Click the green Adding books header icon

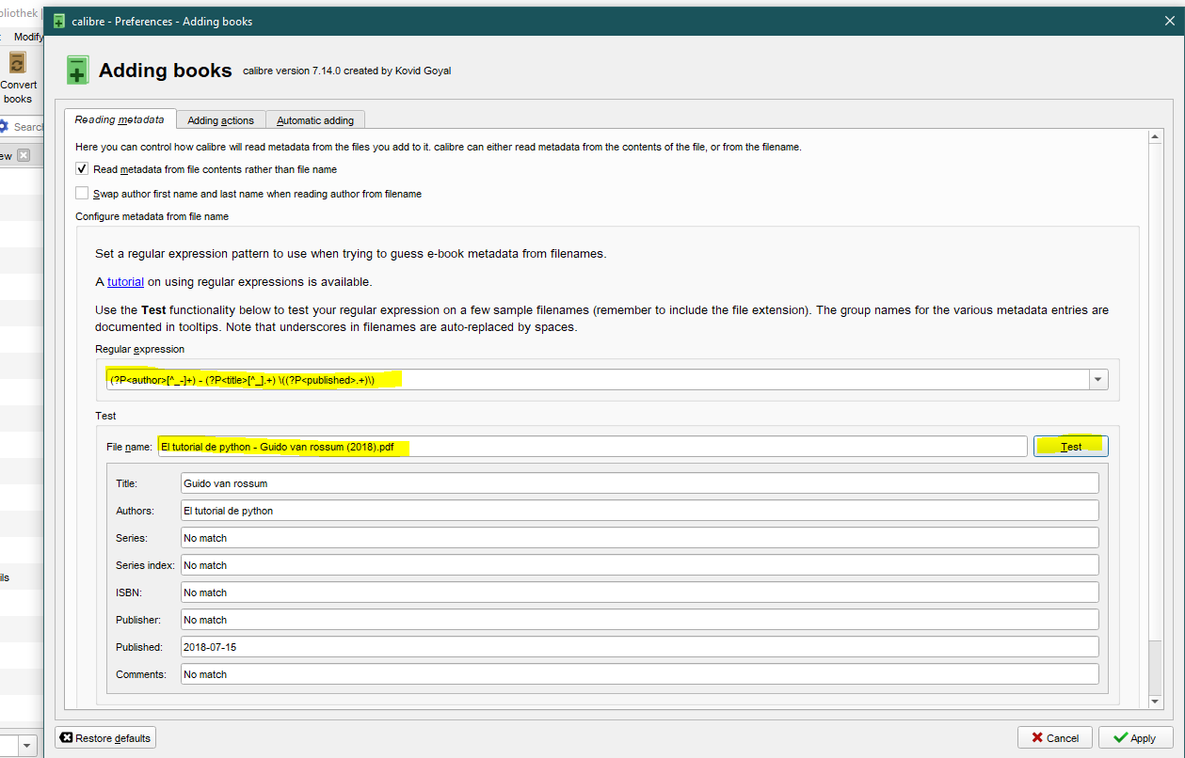77,71
